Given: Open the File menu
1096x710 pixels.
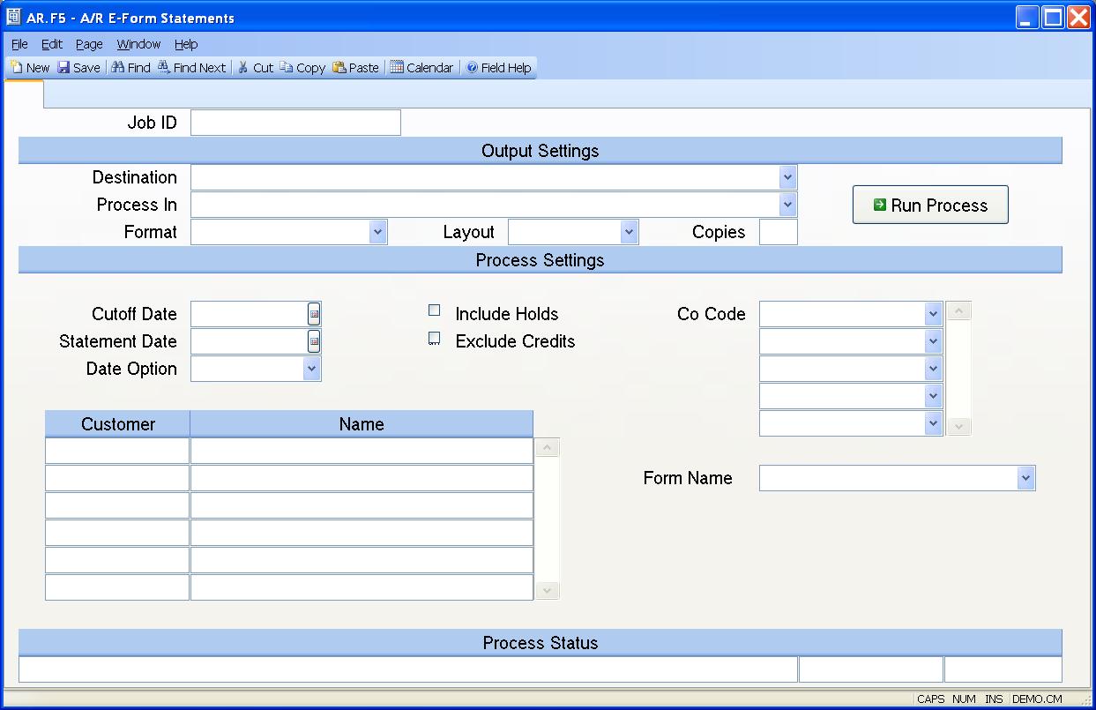Looking at the screenshot, I should [19, 44].
